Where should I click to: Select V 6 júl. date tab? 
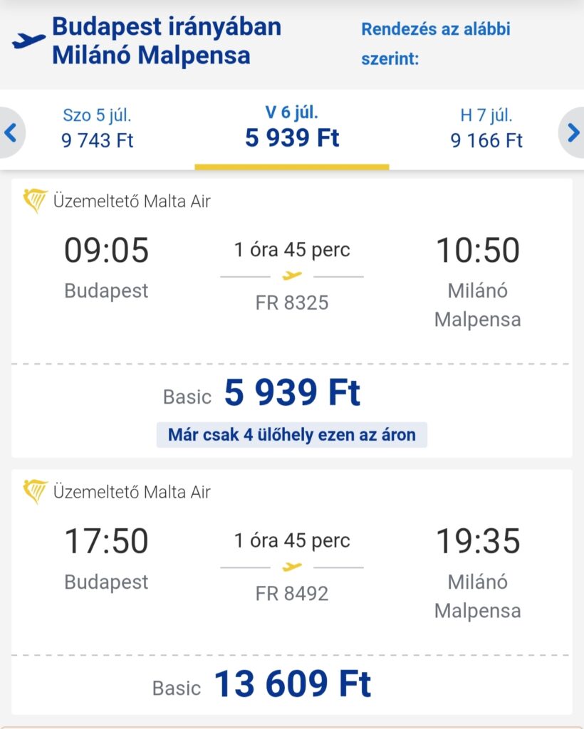(x=292, y=127)
